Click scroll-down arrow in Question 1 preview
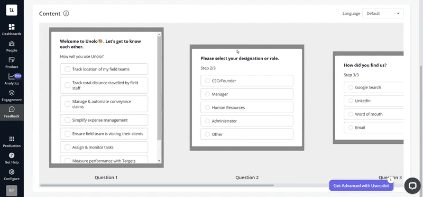The width and height of the screenshot is (423, 197). pos(159,161)
